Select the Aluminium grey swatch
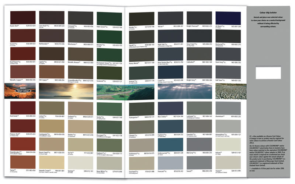 (x=228, y=108)
